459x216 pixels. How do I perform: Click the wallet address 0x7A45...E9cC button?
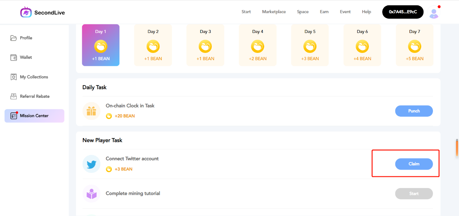tap(403, 12)
